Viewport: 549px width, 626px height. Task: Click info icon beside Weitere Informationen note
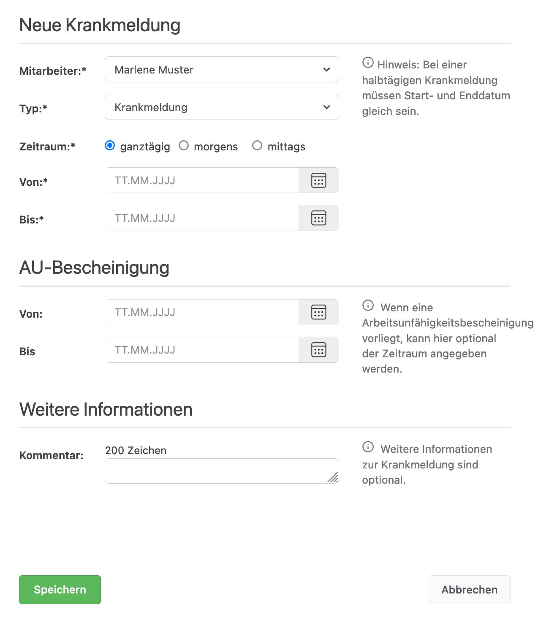368,446
